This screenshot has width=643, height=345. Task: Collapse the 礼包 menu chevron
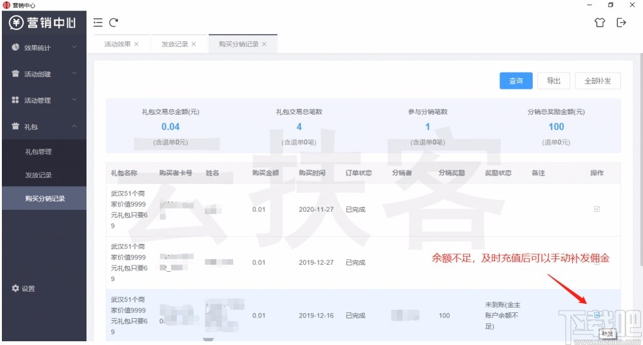click(74, 126)
